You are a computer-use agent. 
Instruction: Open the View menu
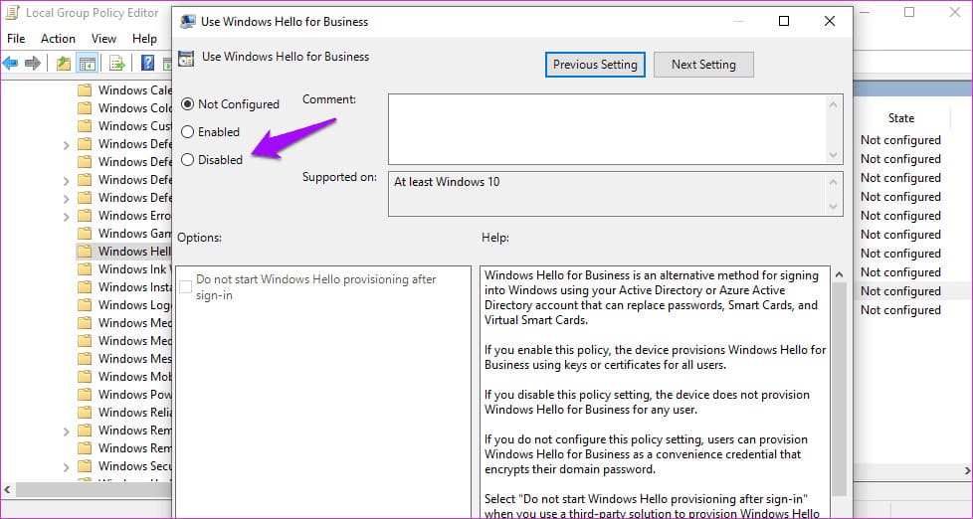tap(103, 39)
